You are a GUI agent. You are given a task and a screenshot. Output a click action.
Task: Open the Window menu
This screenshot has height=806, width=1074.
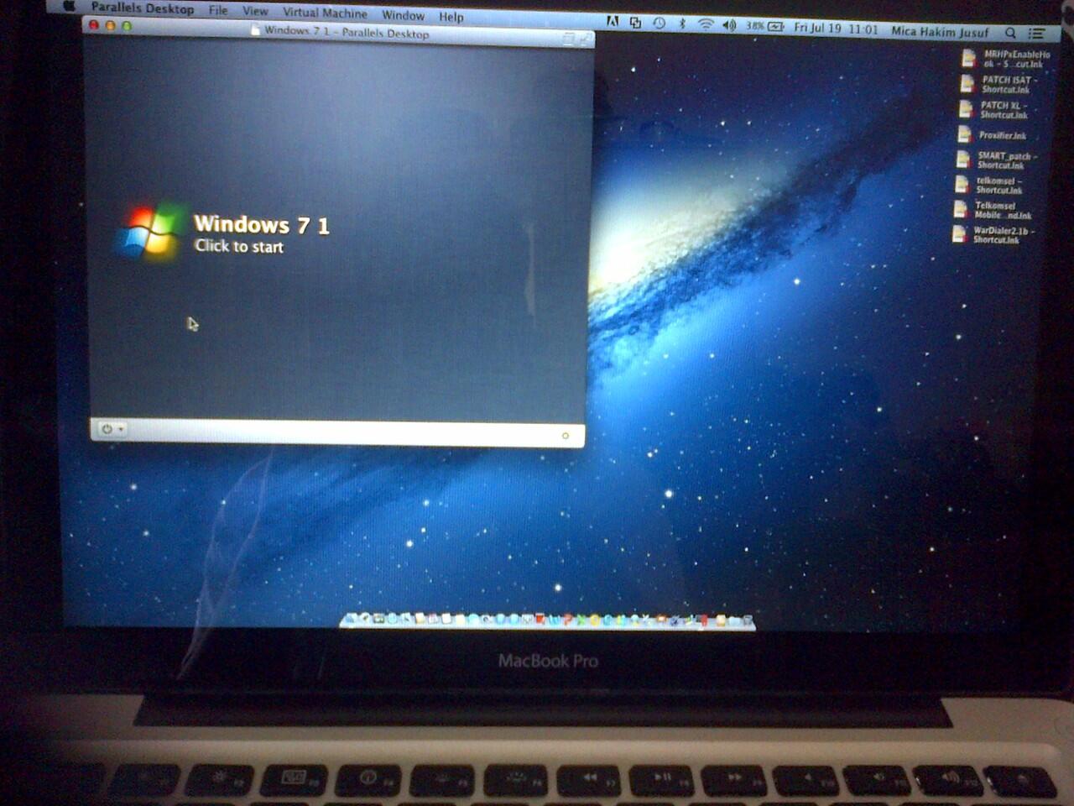click(403, 15)
